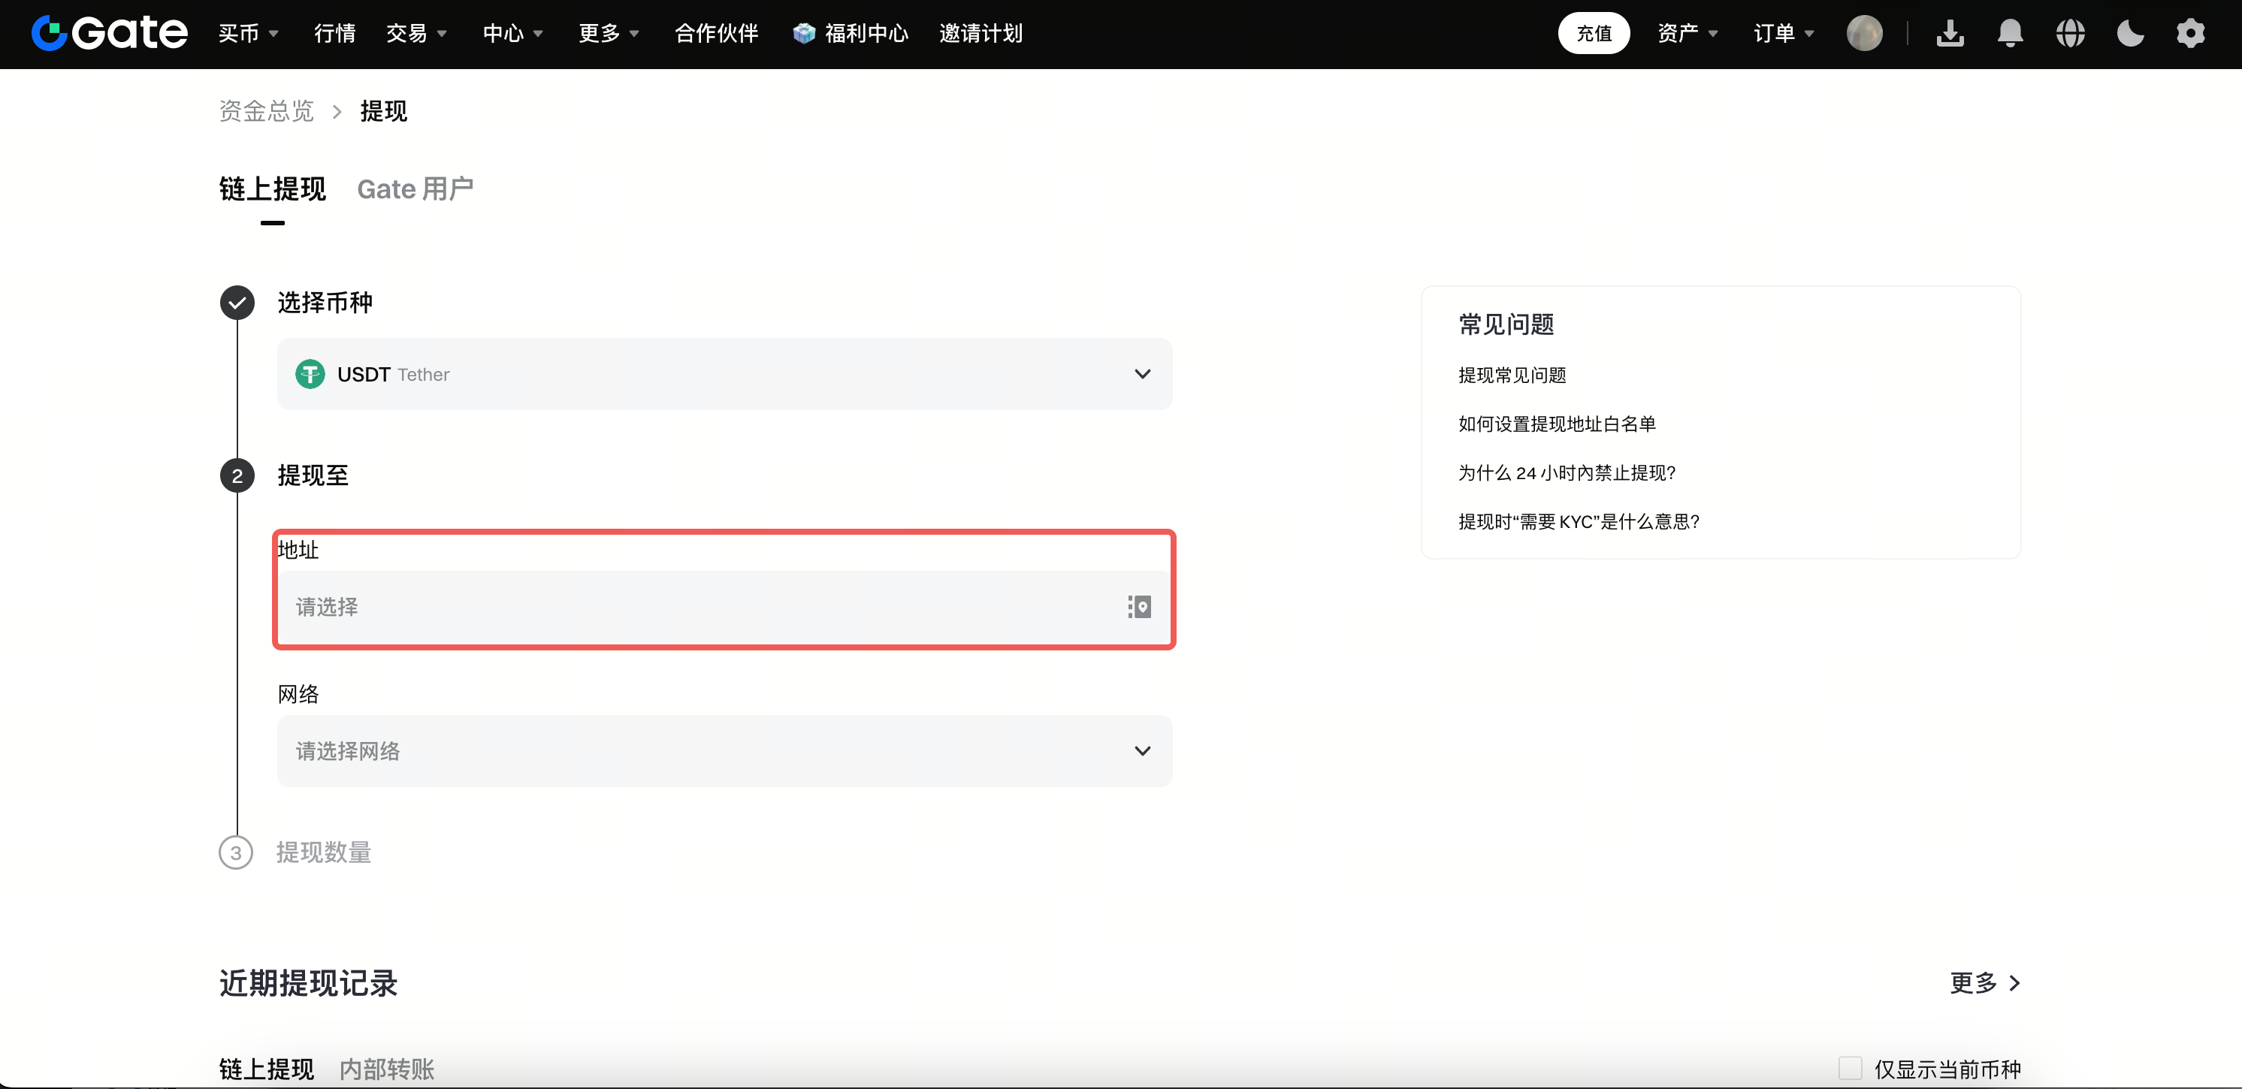Open the notifications bell
This screenshot has width=2242, height=1089.
click(x=2010, y=33)
